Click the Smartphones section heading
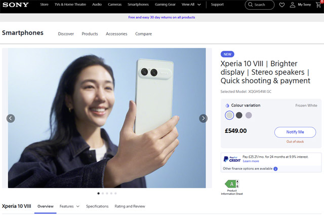Screen dimensions: 324x215 point(23,33)
